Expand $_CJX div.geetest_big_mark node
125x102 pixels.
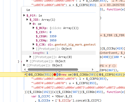pos(33,44)
